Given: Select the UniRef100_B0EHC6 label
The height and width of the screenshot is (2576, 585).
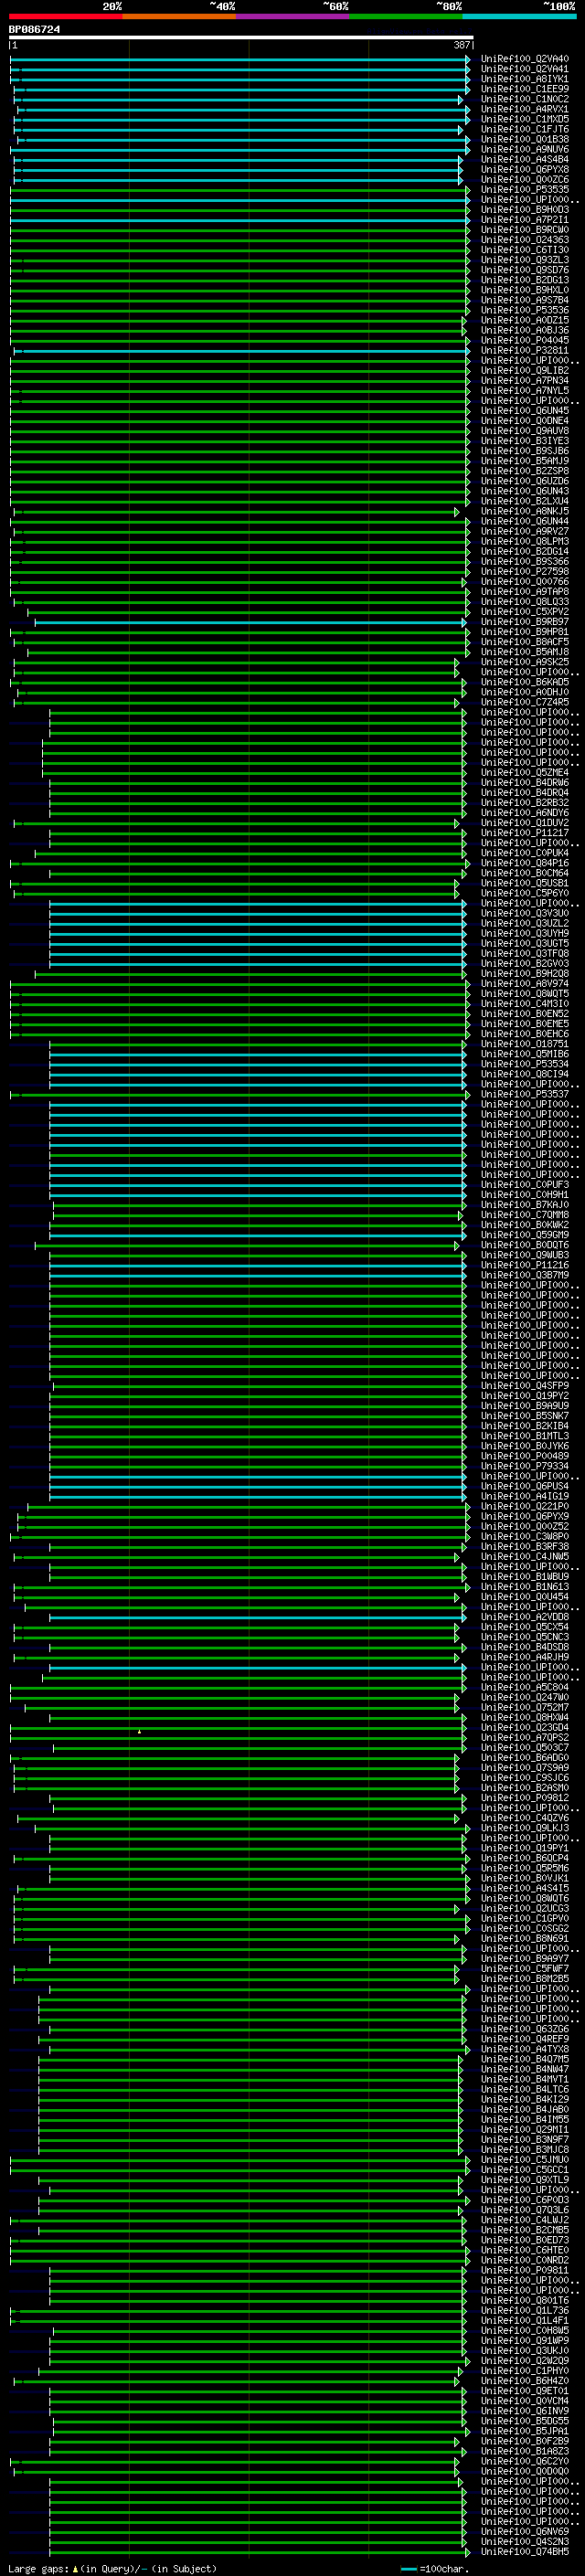Looking at the screenshot, I should (x=524, y=1034).
